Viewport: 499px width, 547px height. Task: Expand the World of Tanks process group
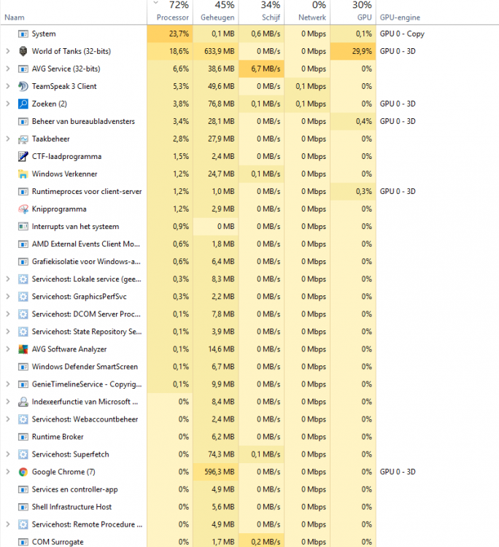(x=7, y=52)
